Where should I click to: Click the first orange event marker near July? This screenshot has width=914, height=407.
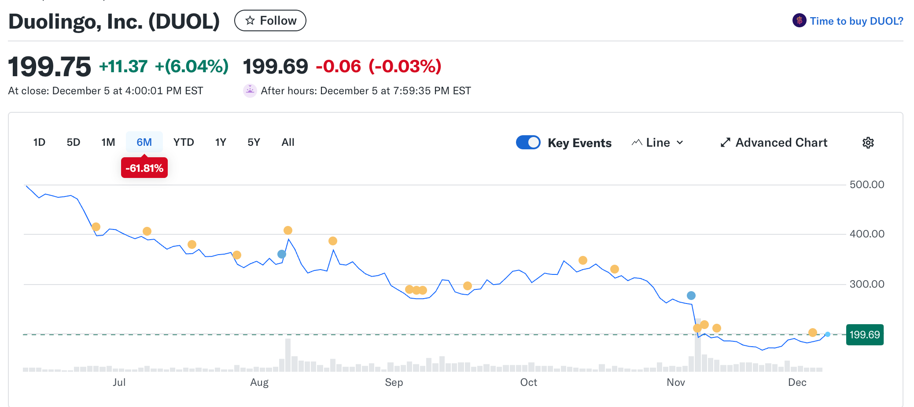click(x=96, y=227)
